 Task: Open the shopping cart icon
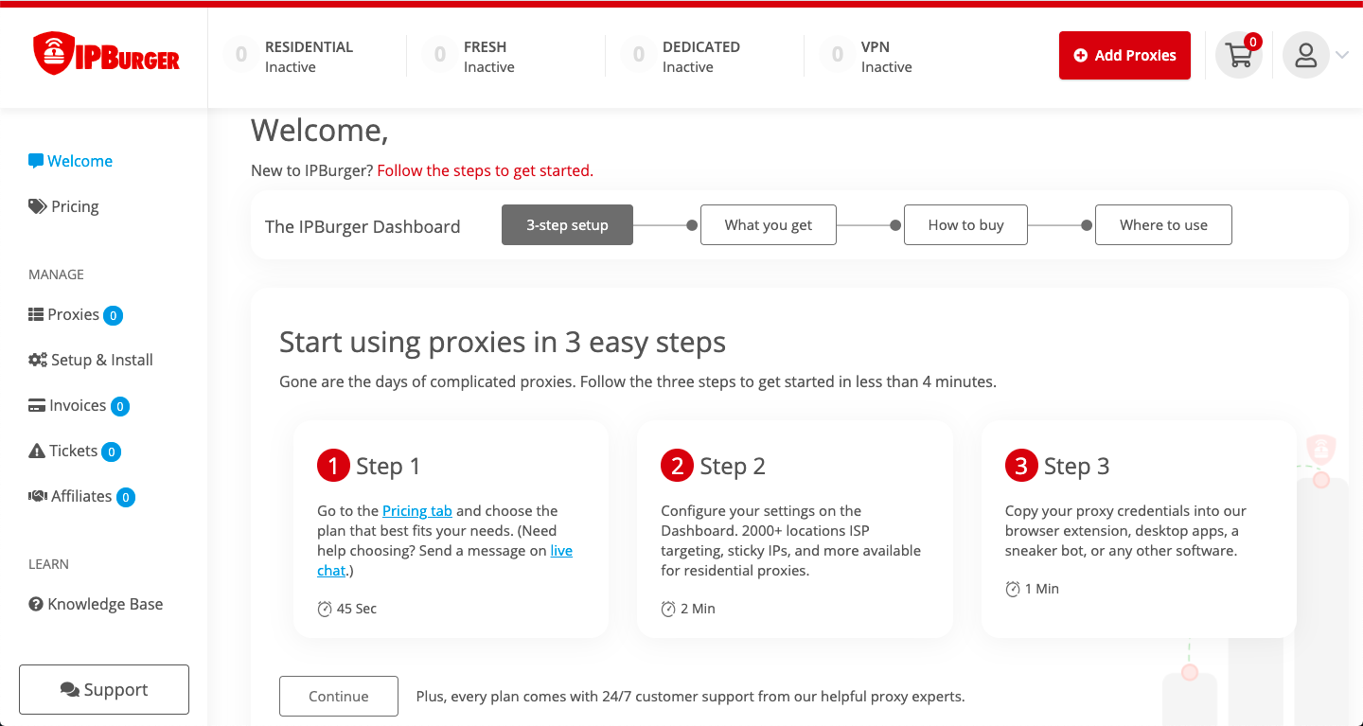pyautogui.click(x=1238, y=56)
